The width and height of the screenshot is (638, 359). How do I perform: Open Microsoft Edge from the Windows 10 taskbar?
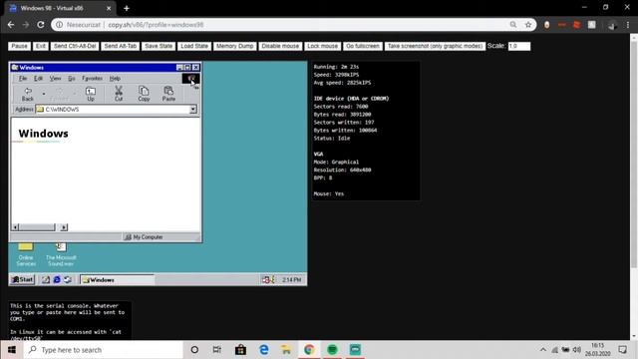[263, 350]
